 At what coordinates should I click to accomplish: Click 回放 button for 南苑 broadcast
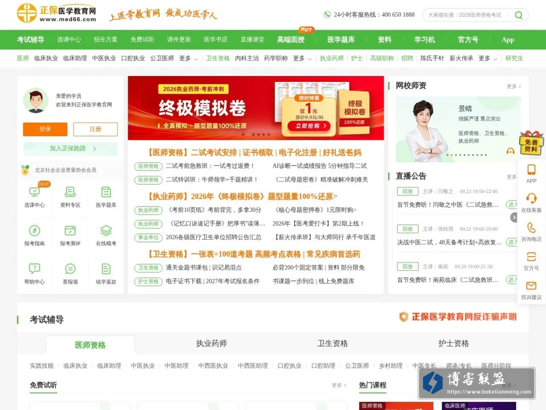(x=408, y=266)
